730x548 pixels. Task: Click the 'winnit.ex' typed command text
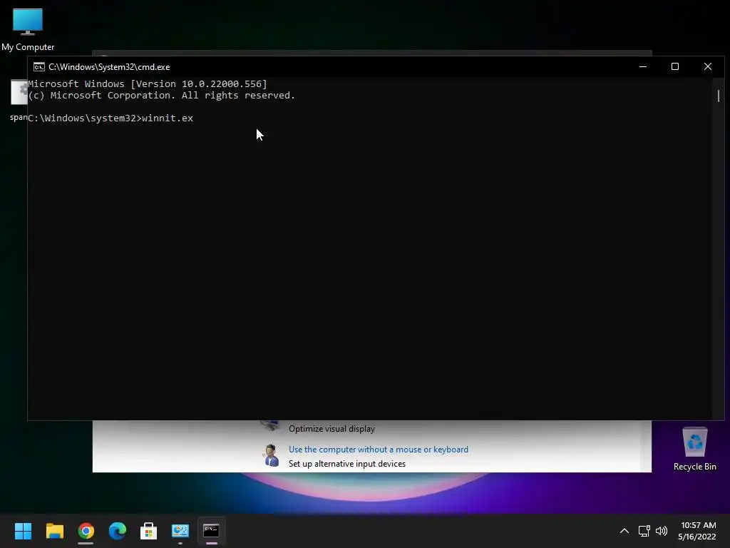tap(167, 118)
